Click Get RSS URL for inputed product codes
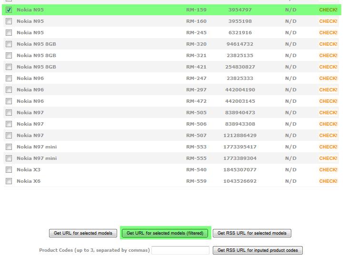 (x=258, y=250)
